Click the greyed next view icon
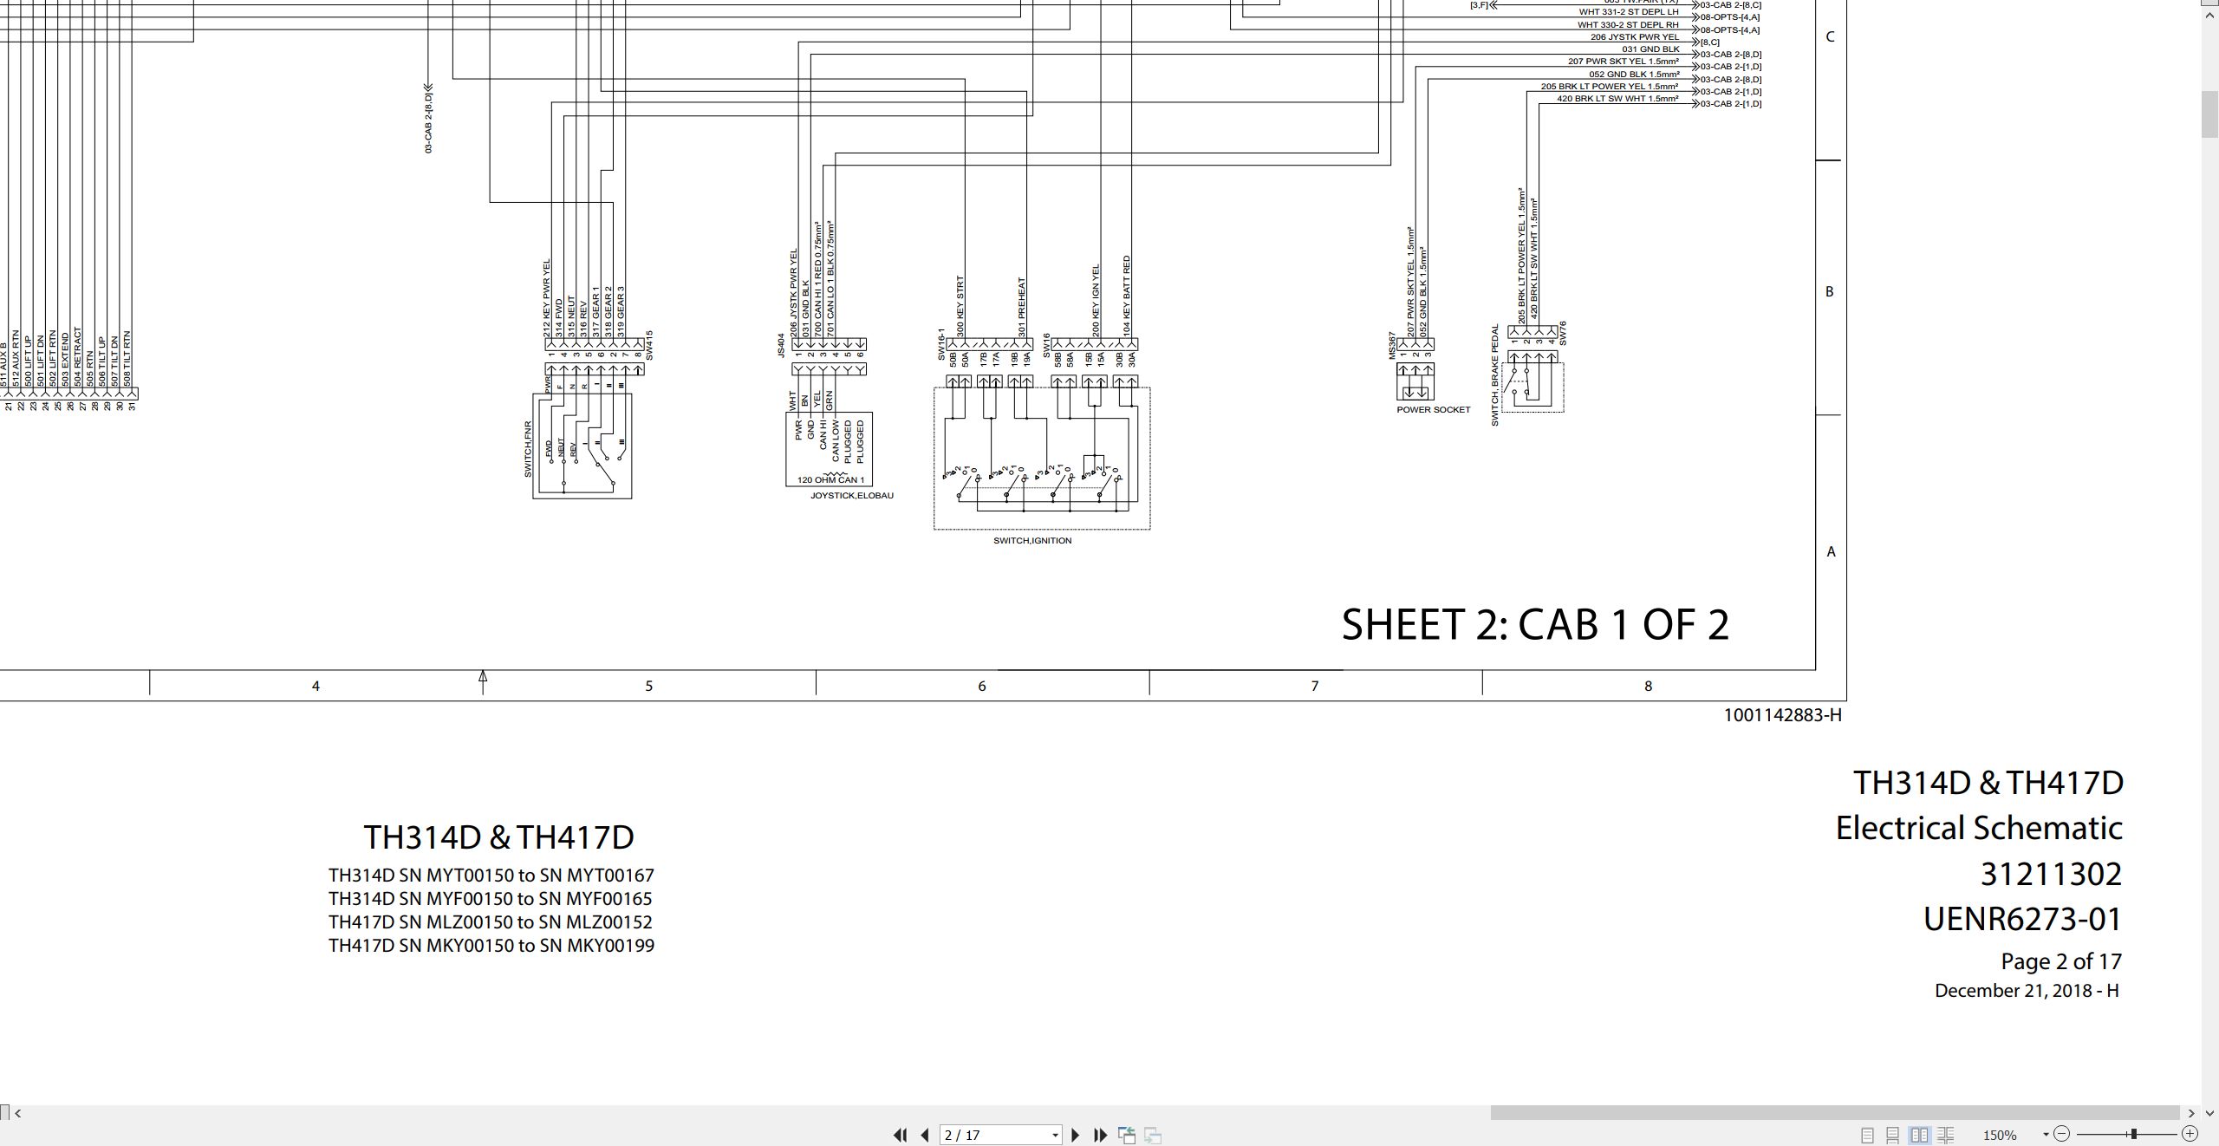The image size is (2219, 1146). pos(1153,1135)
